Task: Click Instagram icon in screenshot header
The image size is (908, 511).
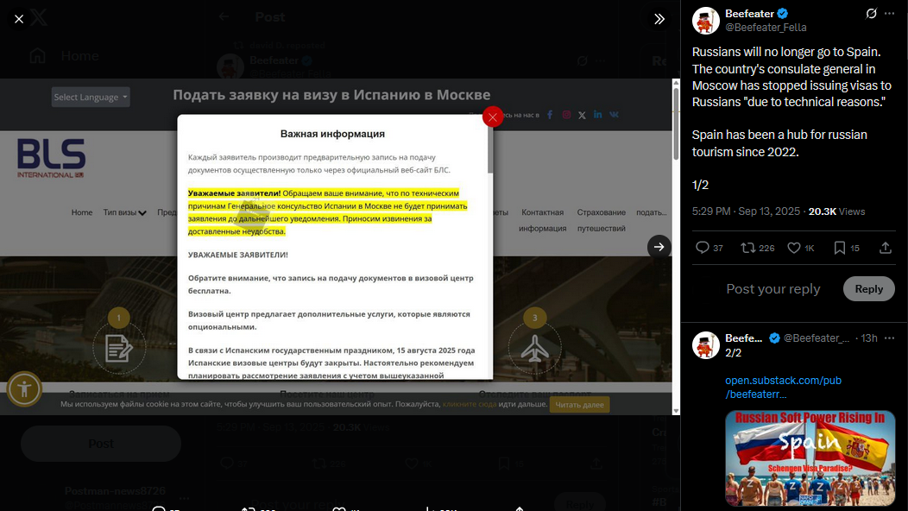Action: pyautogui.click(x=566, y=115)
